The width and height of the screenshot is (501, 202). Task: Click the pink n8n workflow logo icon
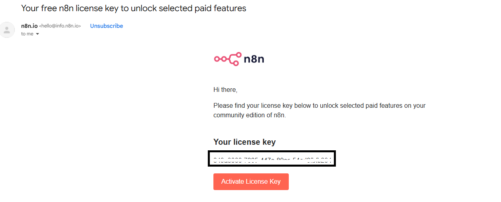pyautogui.click(x=227, y=59)
